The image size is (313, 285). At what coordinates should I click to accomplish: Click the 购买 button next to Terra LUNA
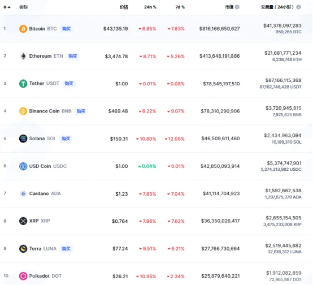[66, 249]
